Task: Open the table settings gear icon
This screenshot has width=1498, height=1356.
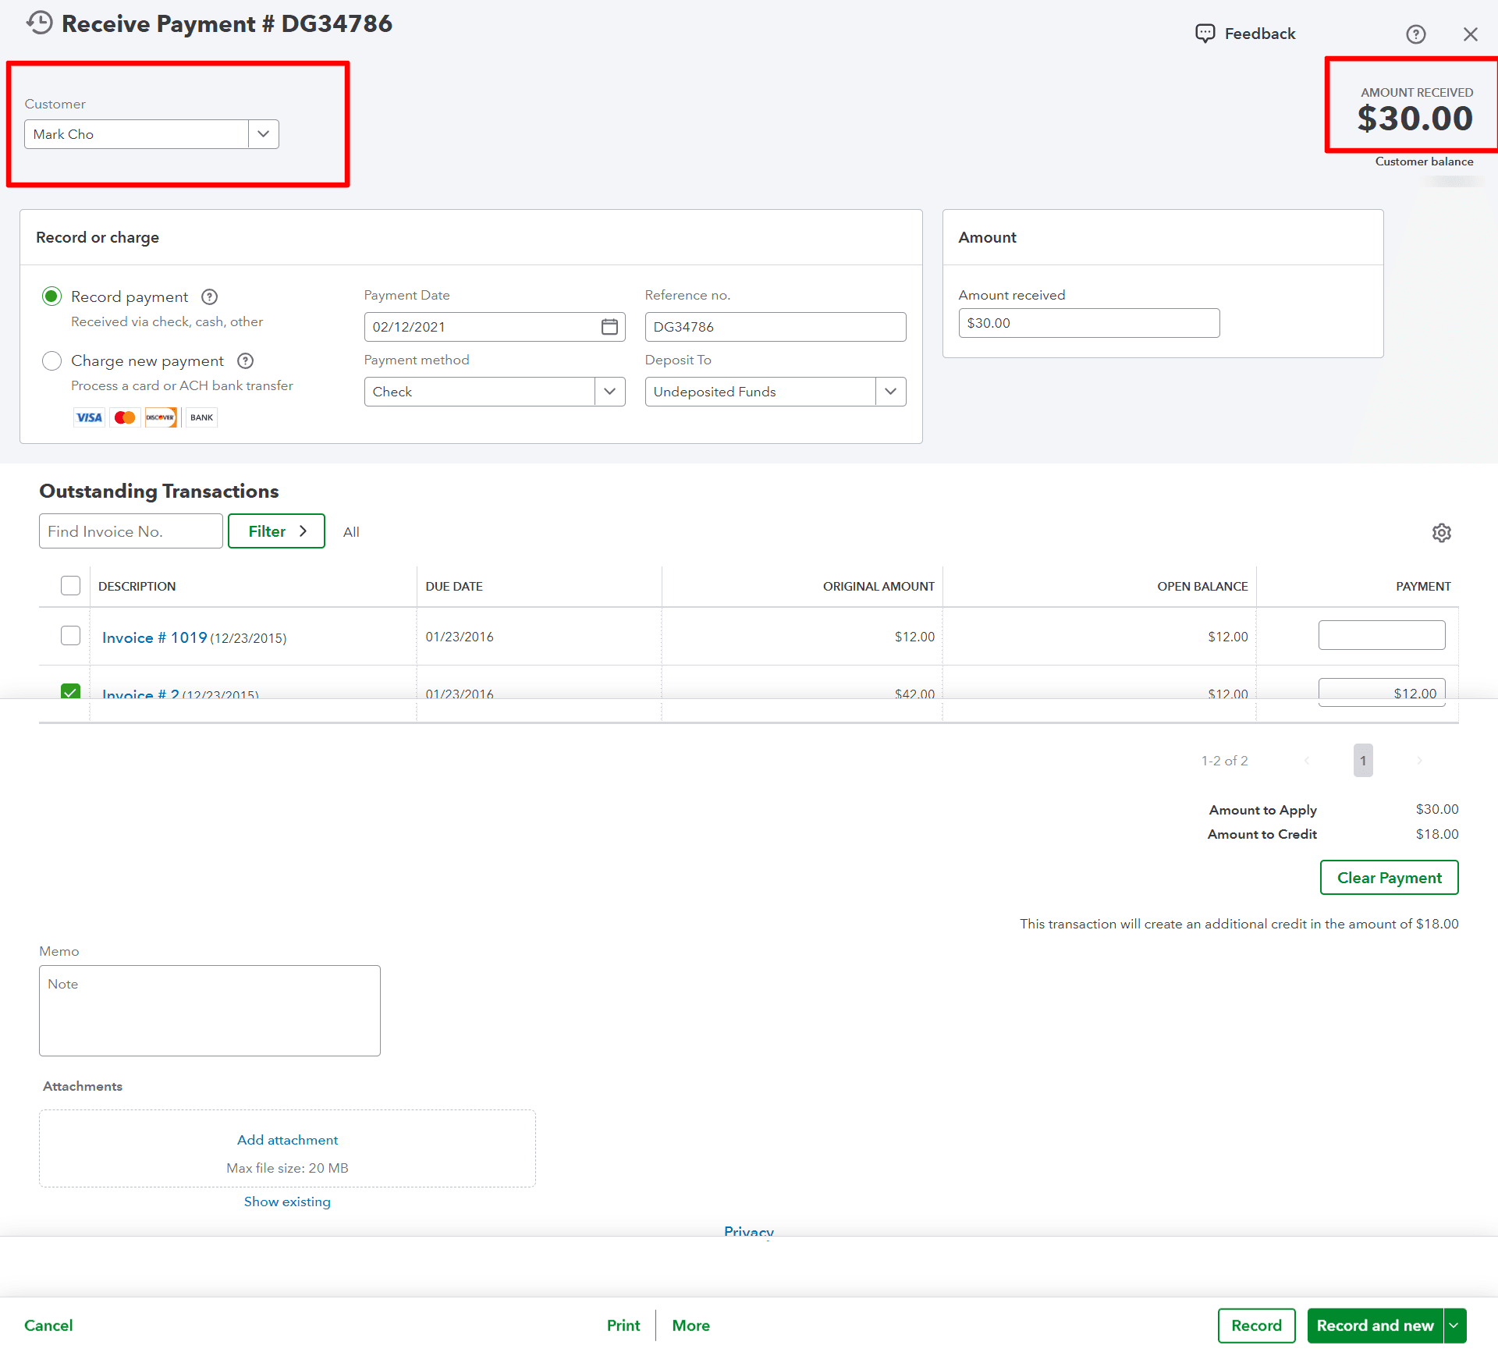Action: (x=1441, y=533)
